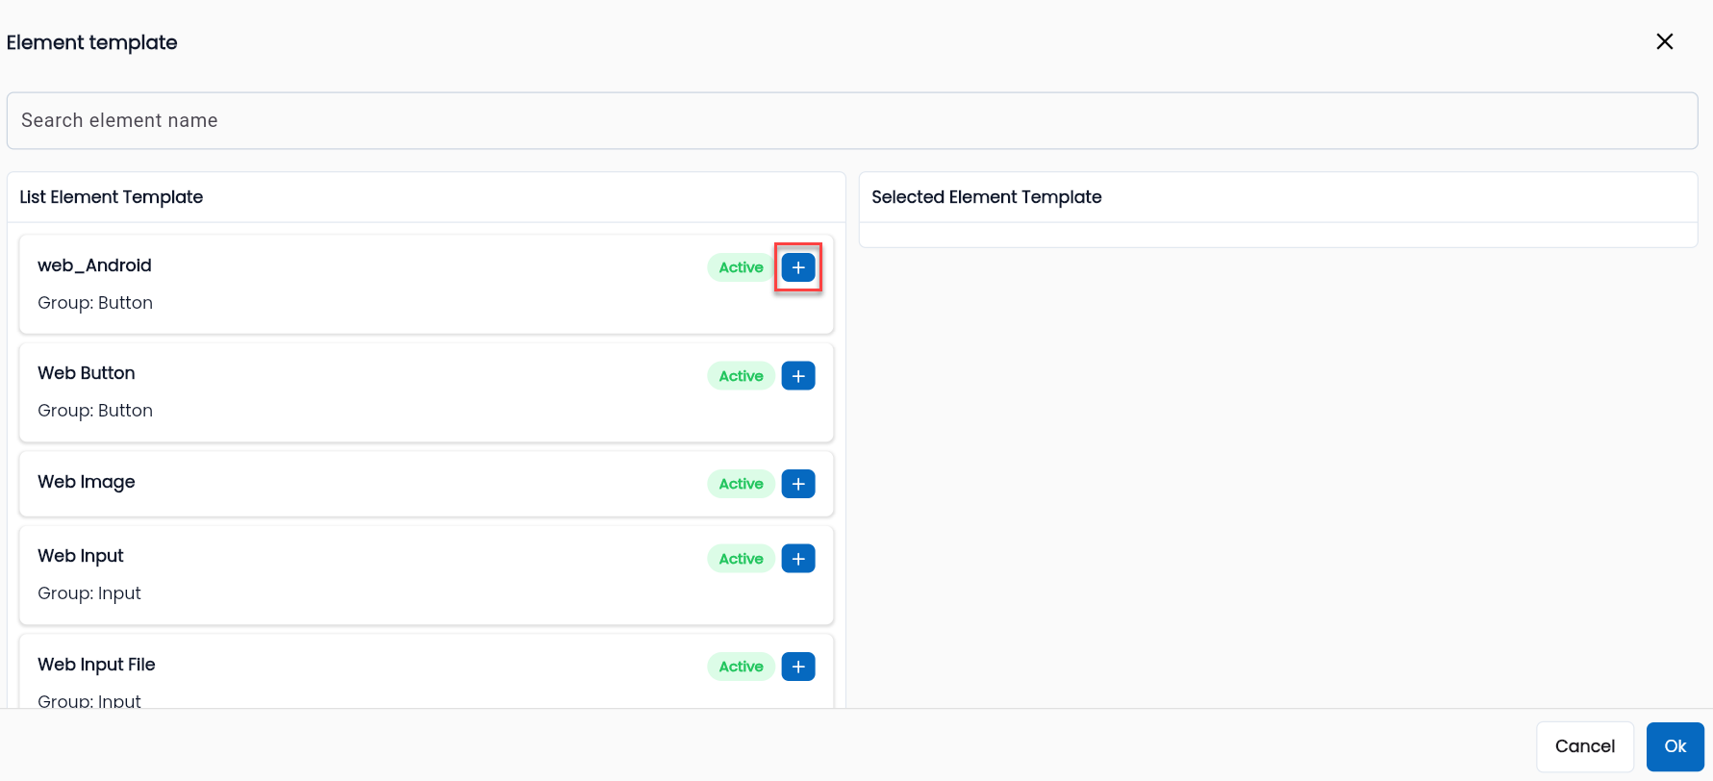Select the Active badge on Web Input
Viewport: 1713px width, 781px height.
coord(741,558)
